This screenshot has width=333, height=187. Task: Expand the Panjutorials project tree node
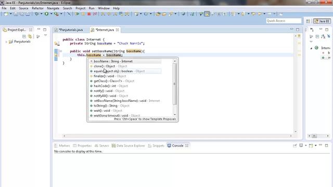point(6,42)
